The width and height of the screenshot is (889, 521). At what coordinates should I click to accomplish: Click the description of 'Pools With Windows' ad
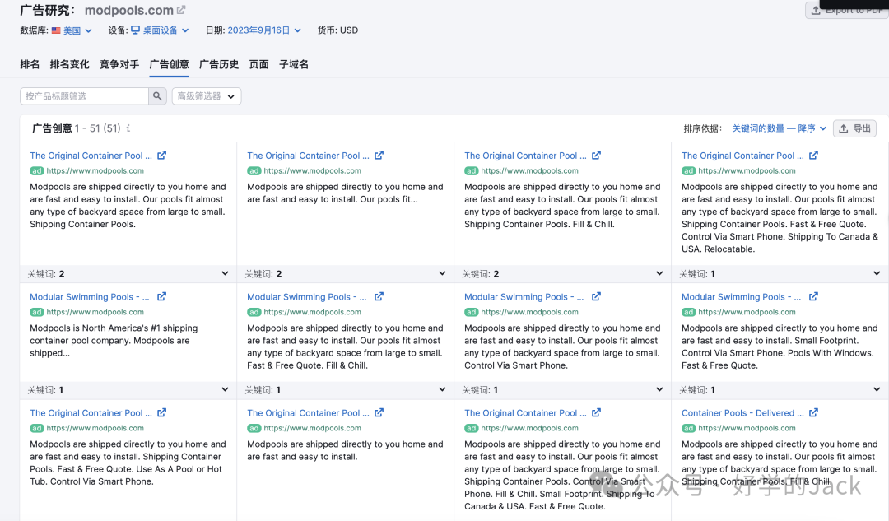(x=780, y=347)
